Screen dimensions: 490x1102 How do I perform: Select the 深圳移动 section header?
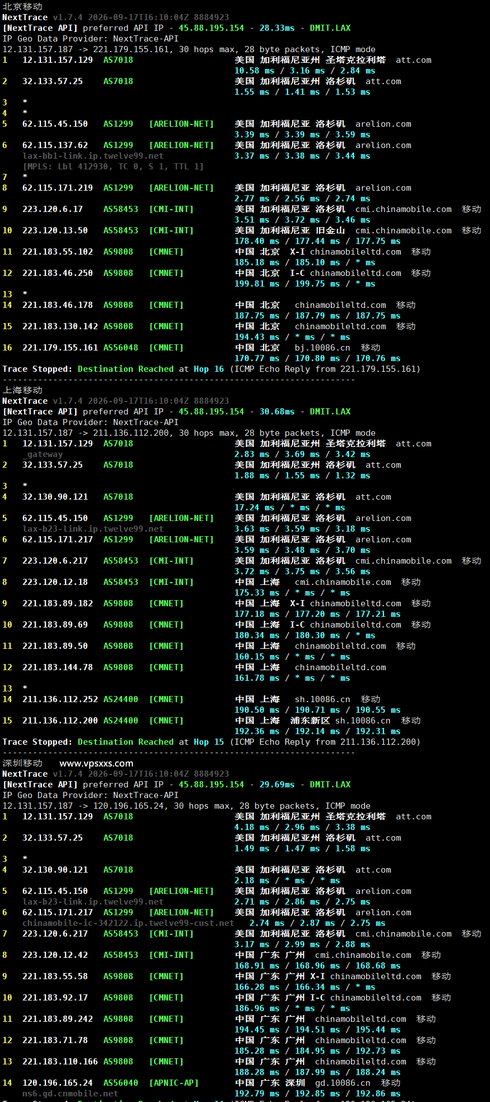point(22,763)
